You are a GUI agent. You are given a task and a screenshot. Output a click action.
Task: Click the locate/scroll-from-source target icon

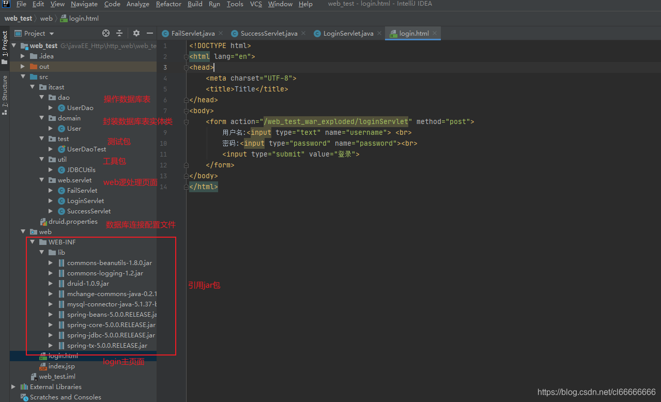(x=106, y=33)
